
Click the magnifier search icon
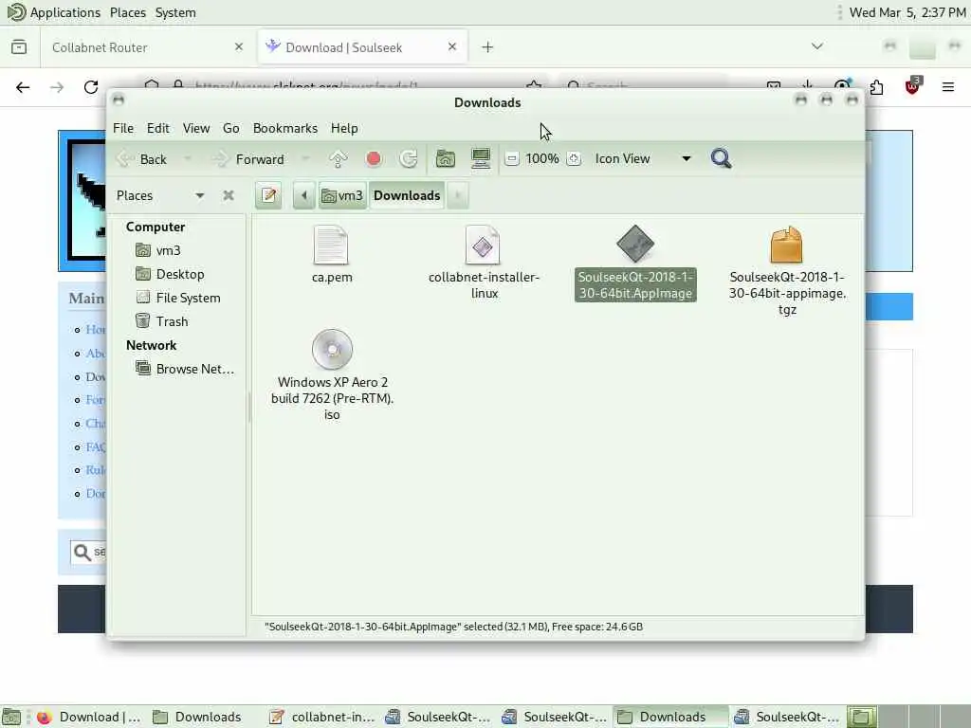click(721, 159)
